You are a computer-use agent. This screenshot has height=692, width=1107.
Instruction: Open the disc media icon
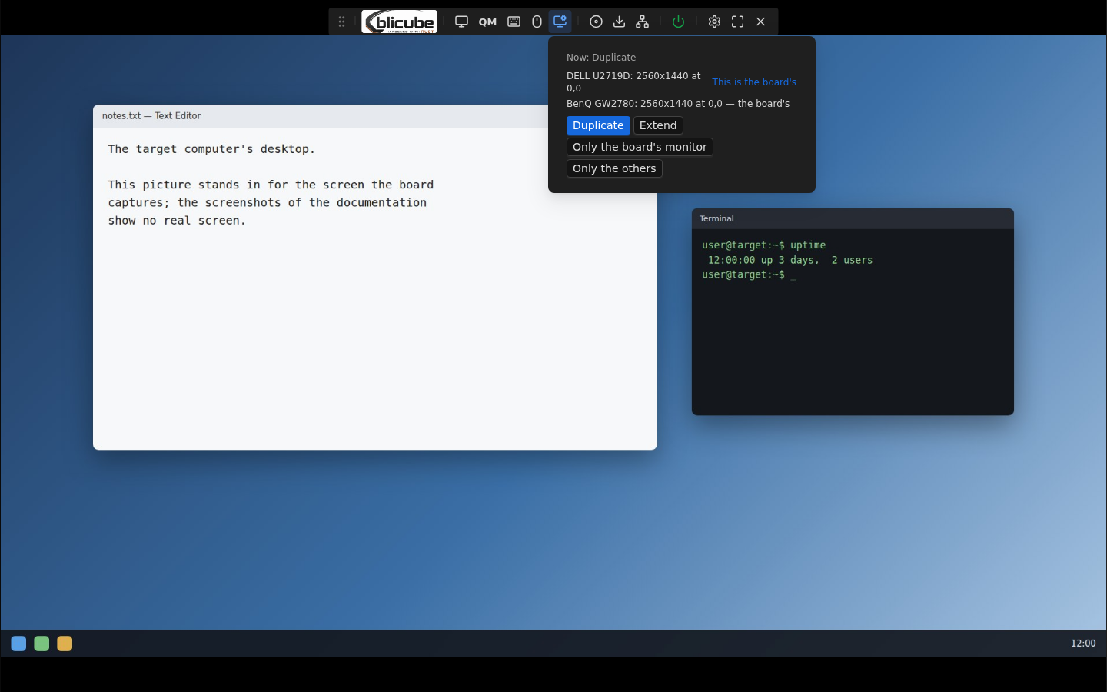click(596, 22)
